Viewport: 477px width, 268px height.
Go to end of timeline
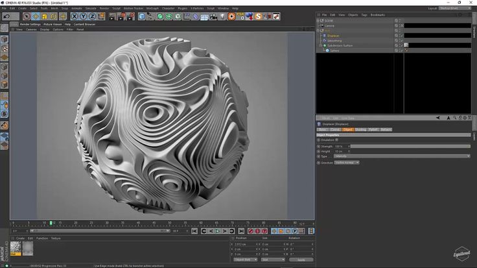click(241, 231)
